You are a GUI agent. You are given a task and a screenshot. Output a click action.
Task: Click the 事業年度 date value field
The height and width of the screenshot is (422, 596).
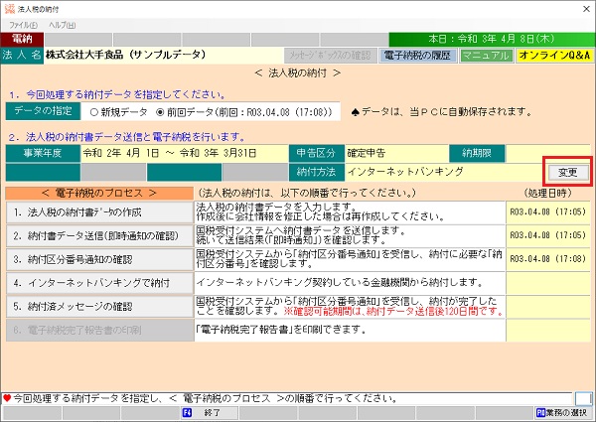point(184,153)
